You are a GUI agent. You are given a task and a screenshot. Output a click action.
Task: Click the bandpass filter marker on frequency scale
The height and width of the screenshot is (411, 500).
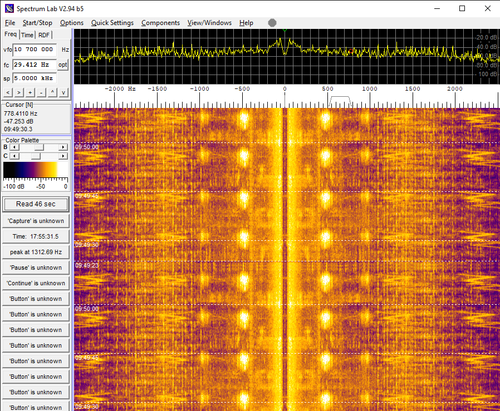click(340, 101)
